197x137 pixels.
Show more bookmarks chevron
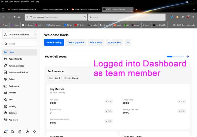(174, 25)
